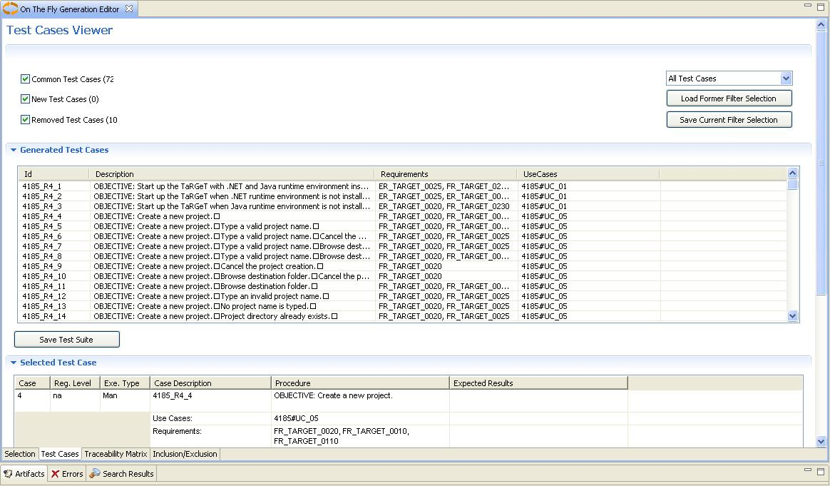Select test case row 4185_R4_2
Viewport: 830px width, 486px height.
(402, 197)
